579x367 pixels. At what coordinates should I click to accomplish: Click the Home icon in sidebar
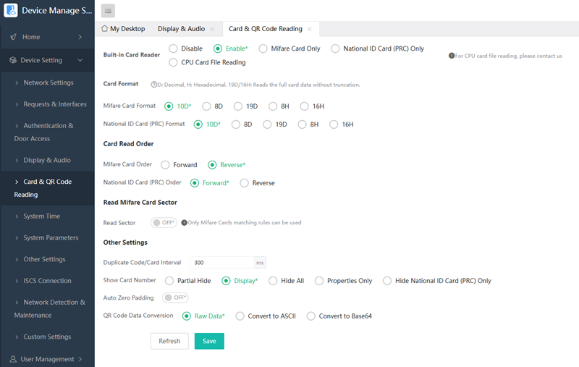(x=13, y=37)
